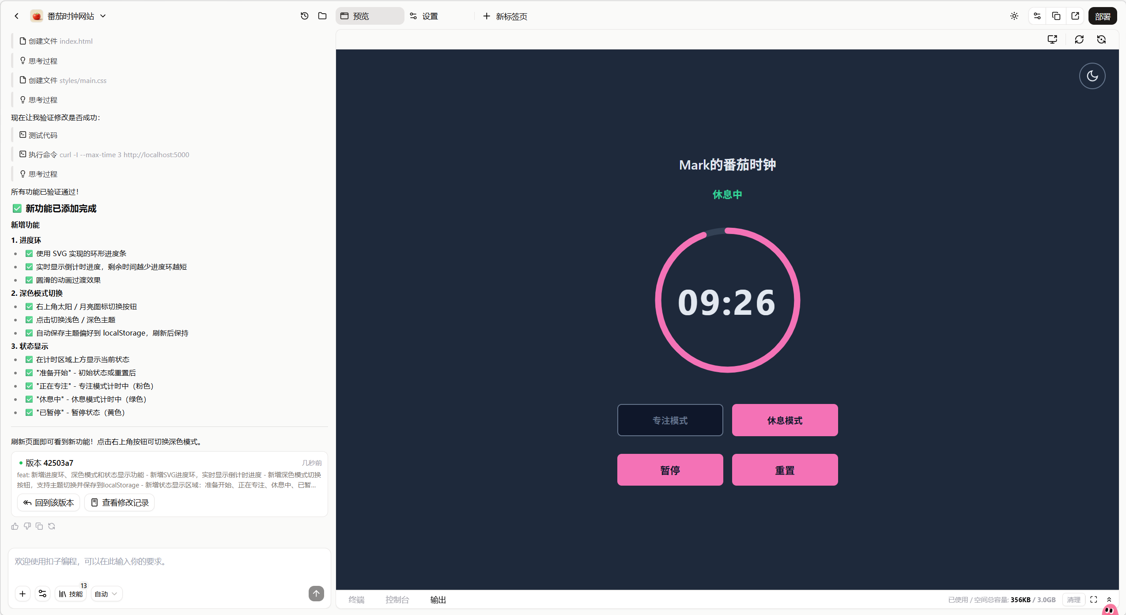Switch to 专注模式 focus mode
This screenshot has width=1126, height=615.
(670, 420)
